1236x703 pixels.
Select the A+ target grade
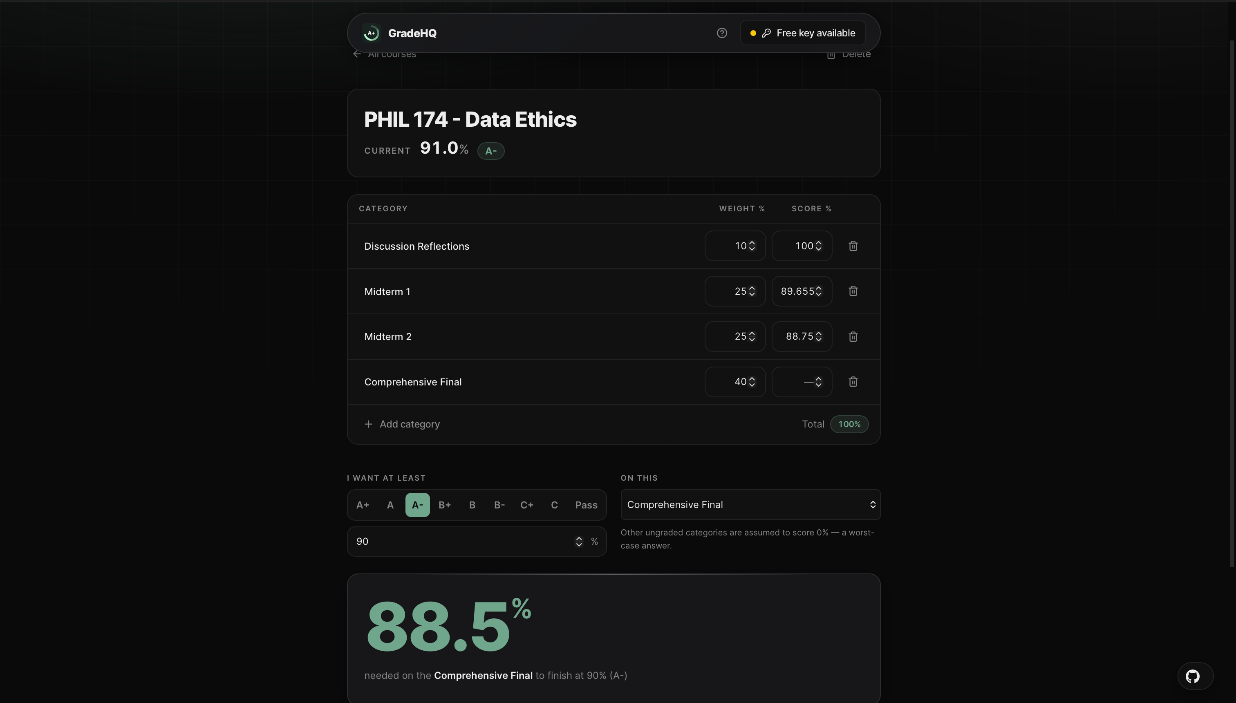click(x=363, y=505)
